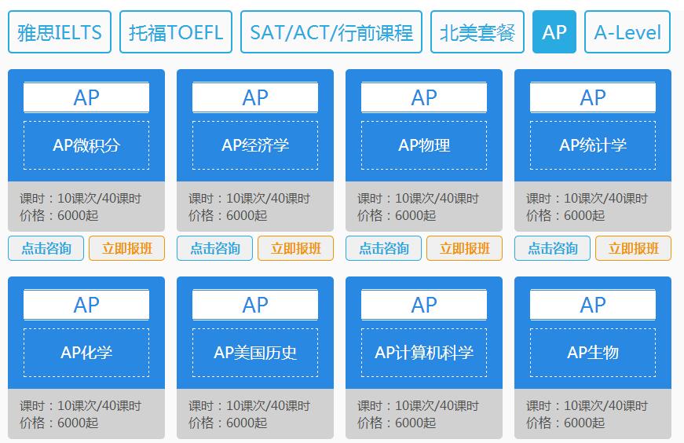Viewport: 684px width, 443px height.
Task: Click 点击咨询 under AP微积分
Action: pyautogui.click(x=46, y=248)
